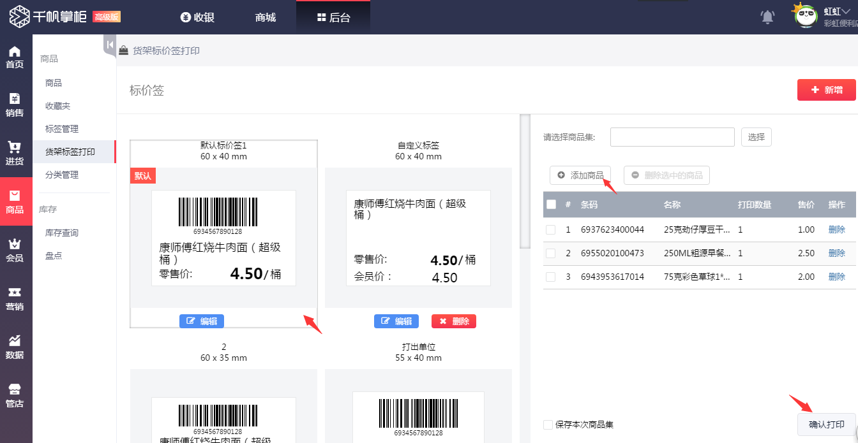Select the 数据 data icon

(15, 347)
